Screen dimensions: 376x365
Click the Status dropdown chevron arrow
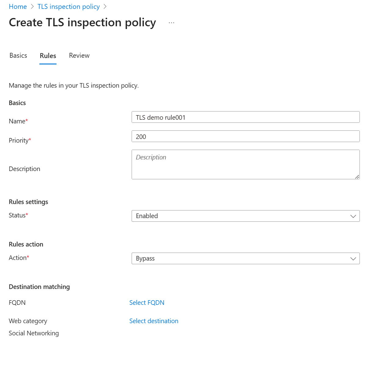(x=353, y=216)
